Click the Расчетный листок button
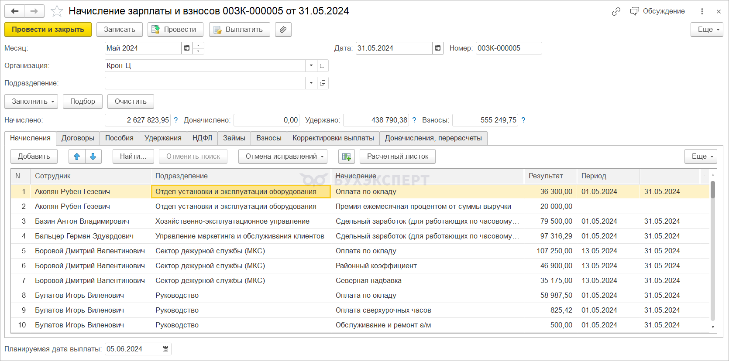Viewport: 729px width, 361px height. (397, 157)
